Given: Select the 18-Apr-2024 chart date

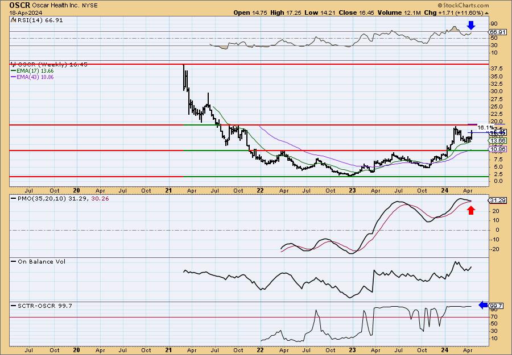Looking at the screenshot, I should [24, 12].
